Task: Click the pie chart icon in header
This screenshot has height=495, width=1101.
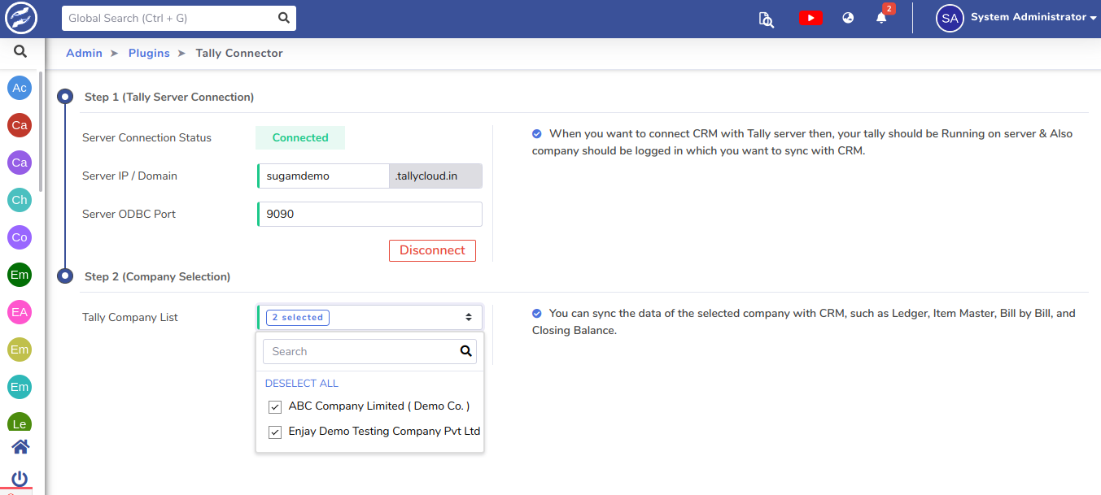Action: pyautogui.click(x=848, y=18)
